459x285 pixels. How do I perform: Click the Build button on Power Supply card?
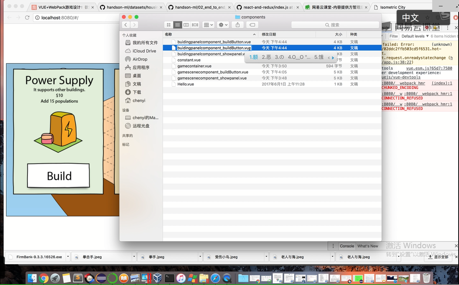(59, 176)
